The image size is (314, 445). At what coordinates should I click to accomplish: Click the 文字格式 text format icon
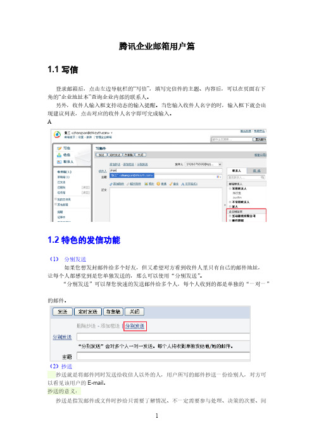(183, 184)
